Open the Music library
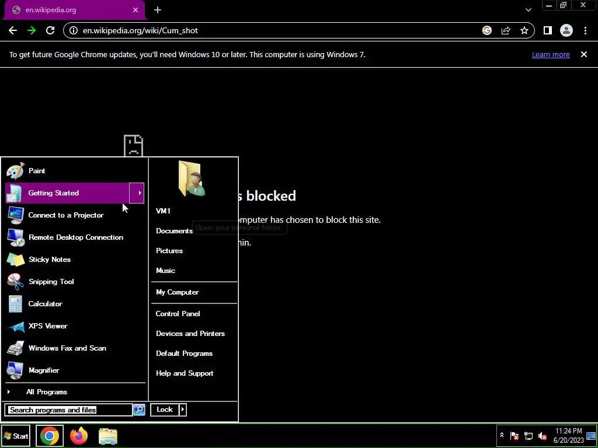598x448 pixels. [194, 271]
